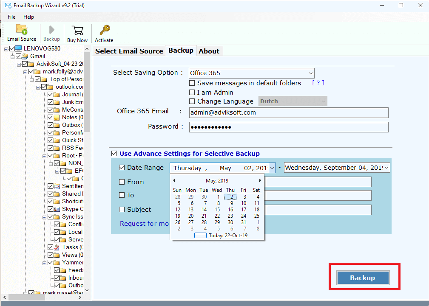This screenshot has width=429, height=306.
Task: Tick the Change Language checkbox
Action: click(192, 101)
